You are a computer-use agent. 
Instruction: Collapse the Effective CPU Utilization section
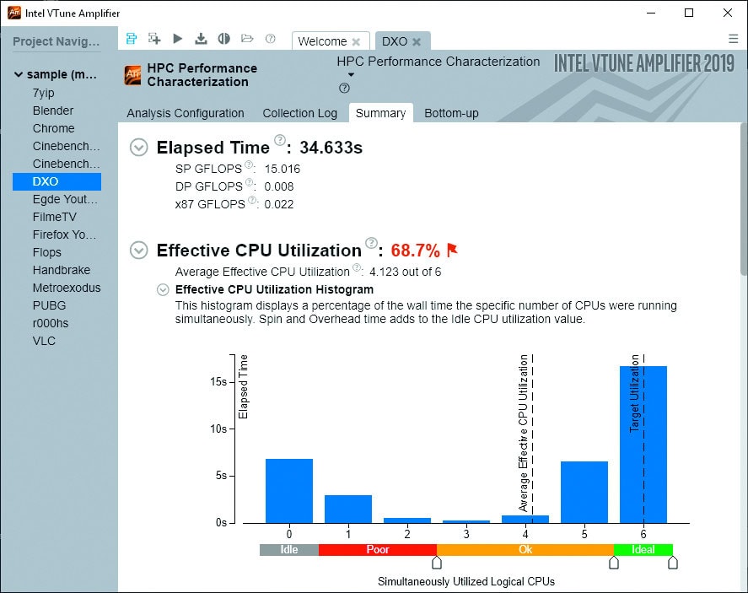click(x=138, y=251)
